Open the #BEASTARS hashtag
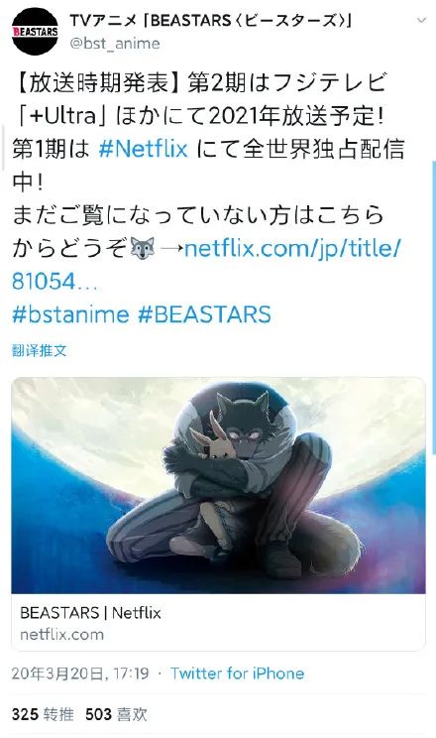This screenshot has height=738, width=436. pos(204,314)
